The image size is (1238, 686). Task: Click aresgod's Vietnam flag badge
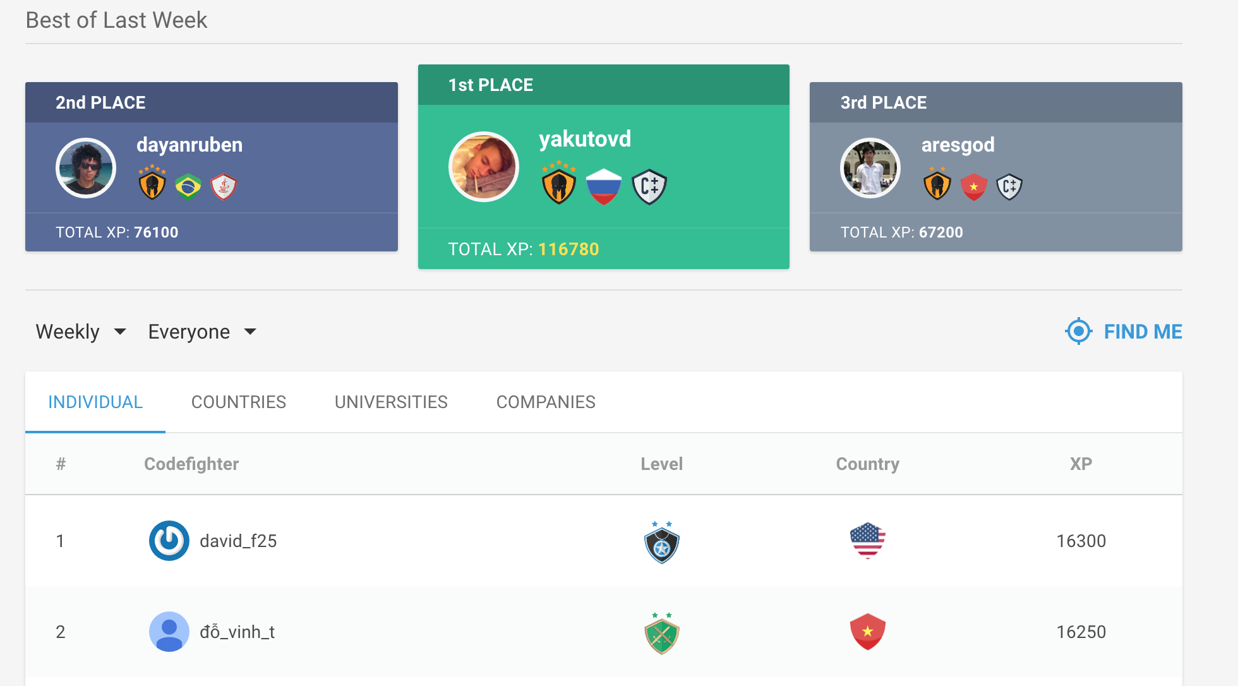pos(974,187)
